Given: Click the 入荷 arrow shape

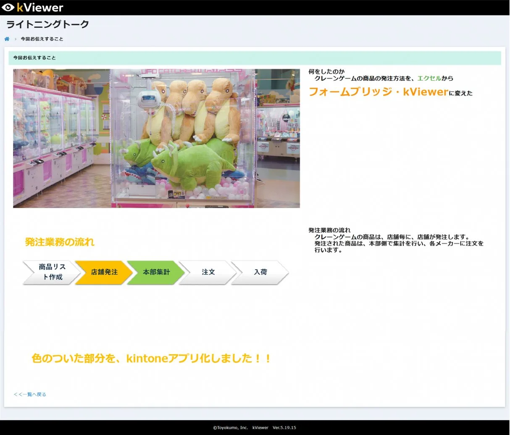Looking at the screenshot, I should point(260,272).
